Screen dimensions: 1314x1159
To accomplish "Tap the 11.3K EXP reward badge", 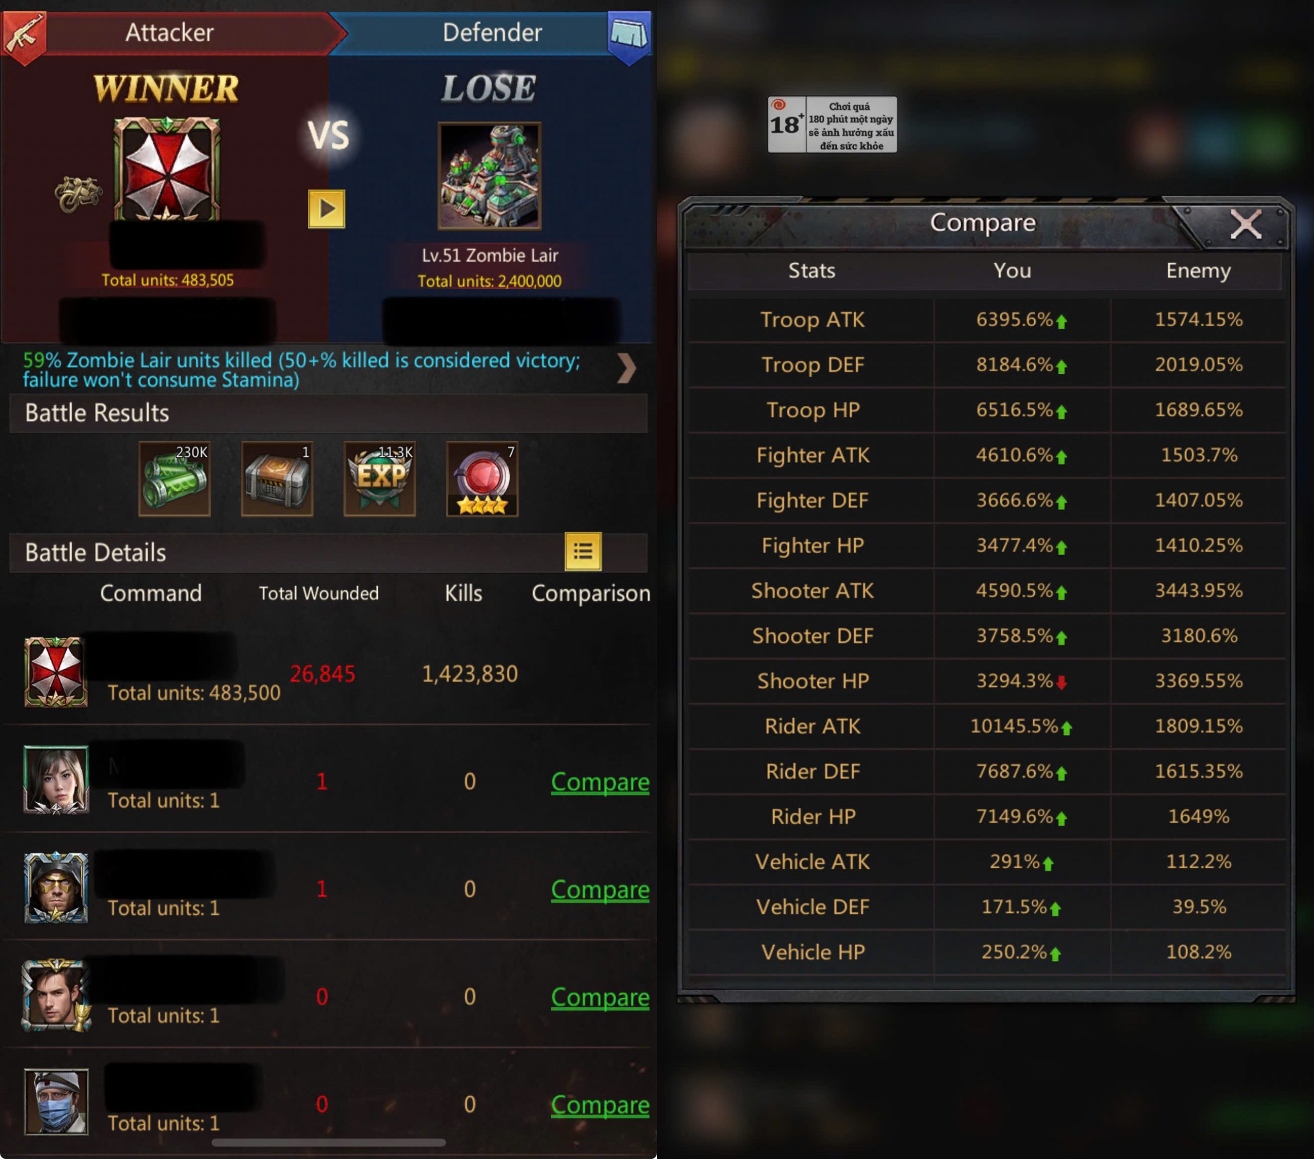I will 379,479.
